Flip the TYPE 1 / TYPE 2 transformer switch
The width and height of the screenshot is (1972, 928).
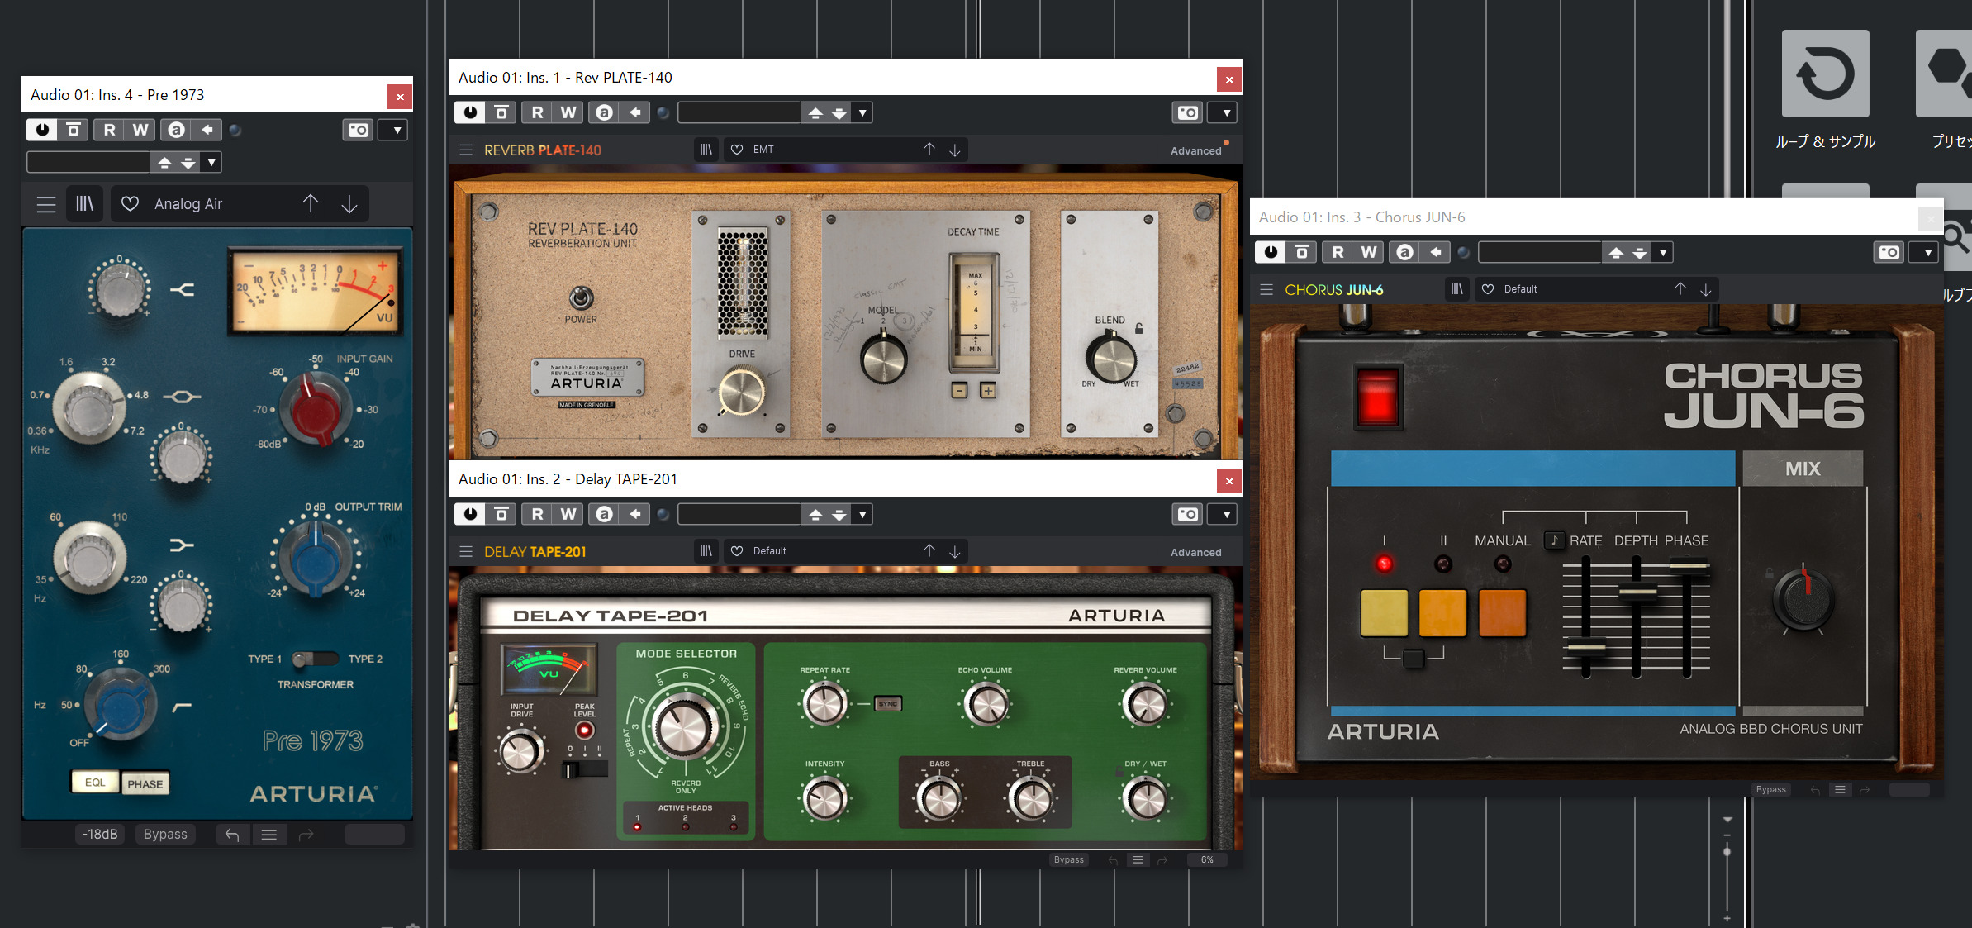click(x=315, y=659)
